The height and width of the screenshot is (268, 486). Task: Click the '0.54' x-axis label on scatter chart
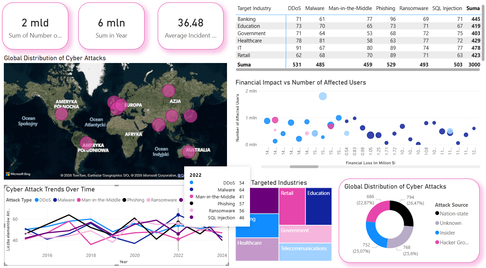click(x=346, y=151)
